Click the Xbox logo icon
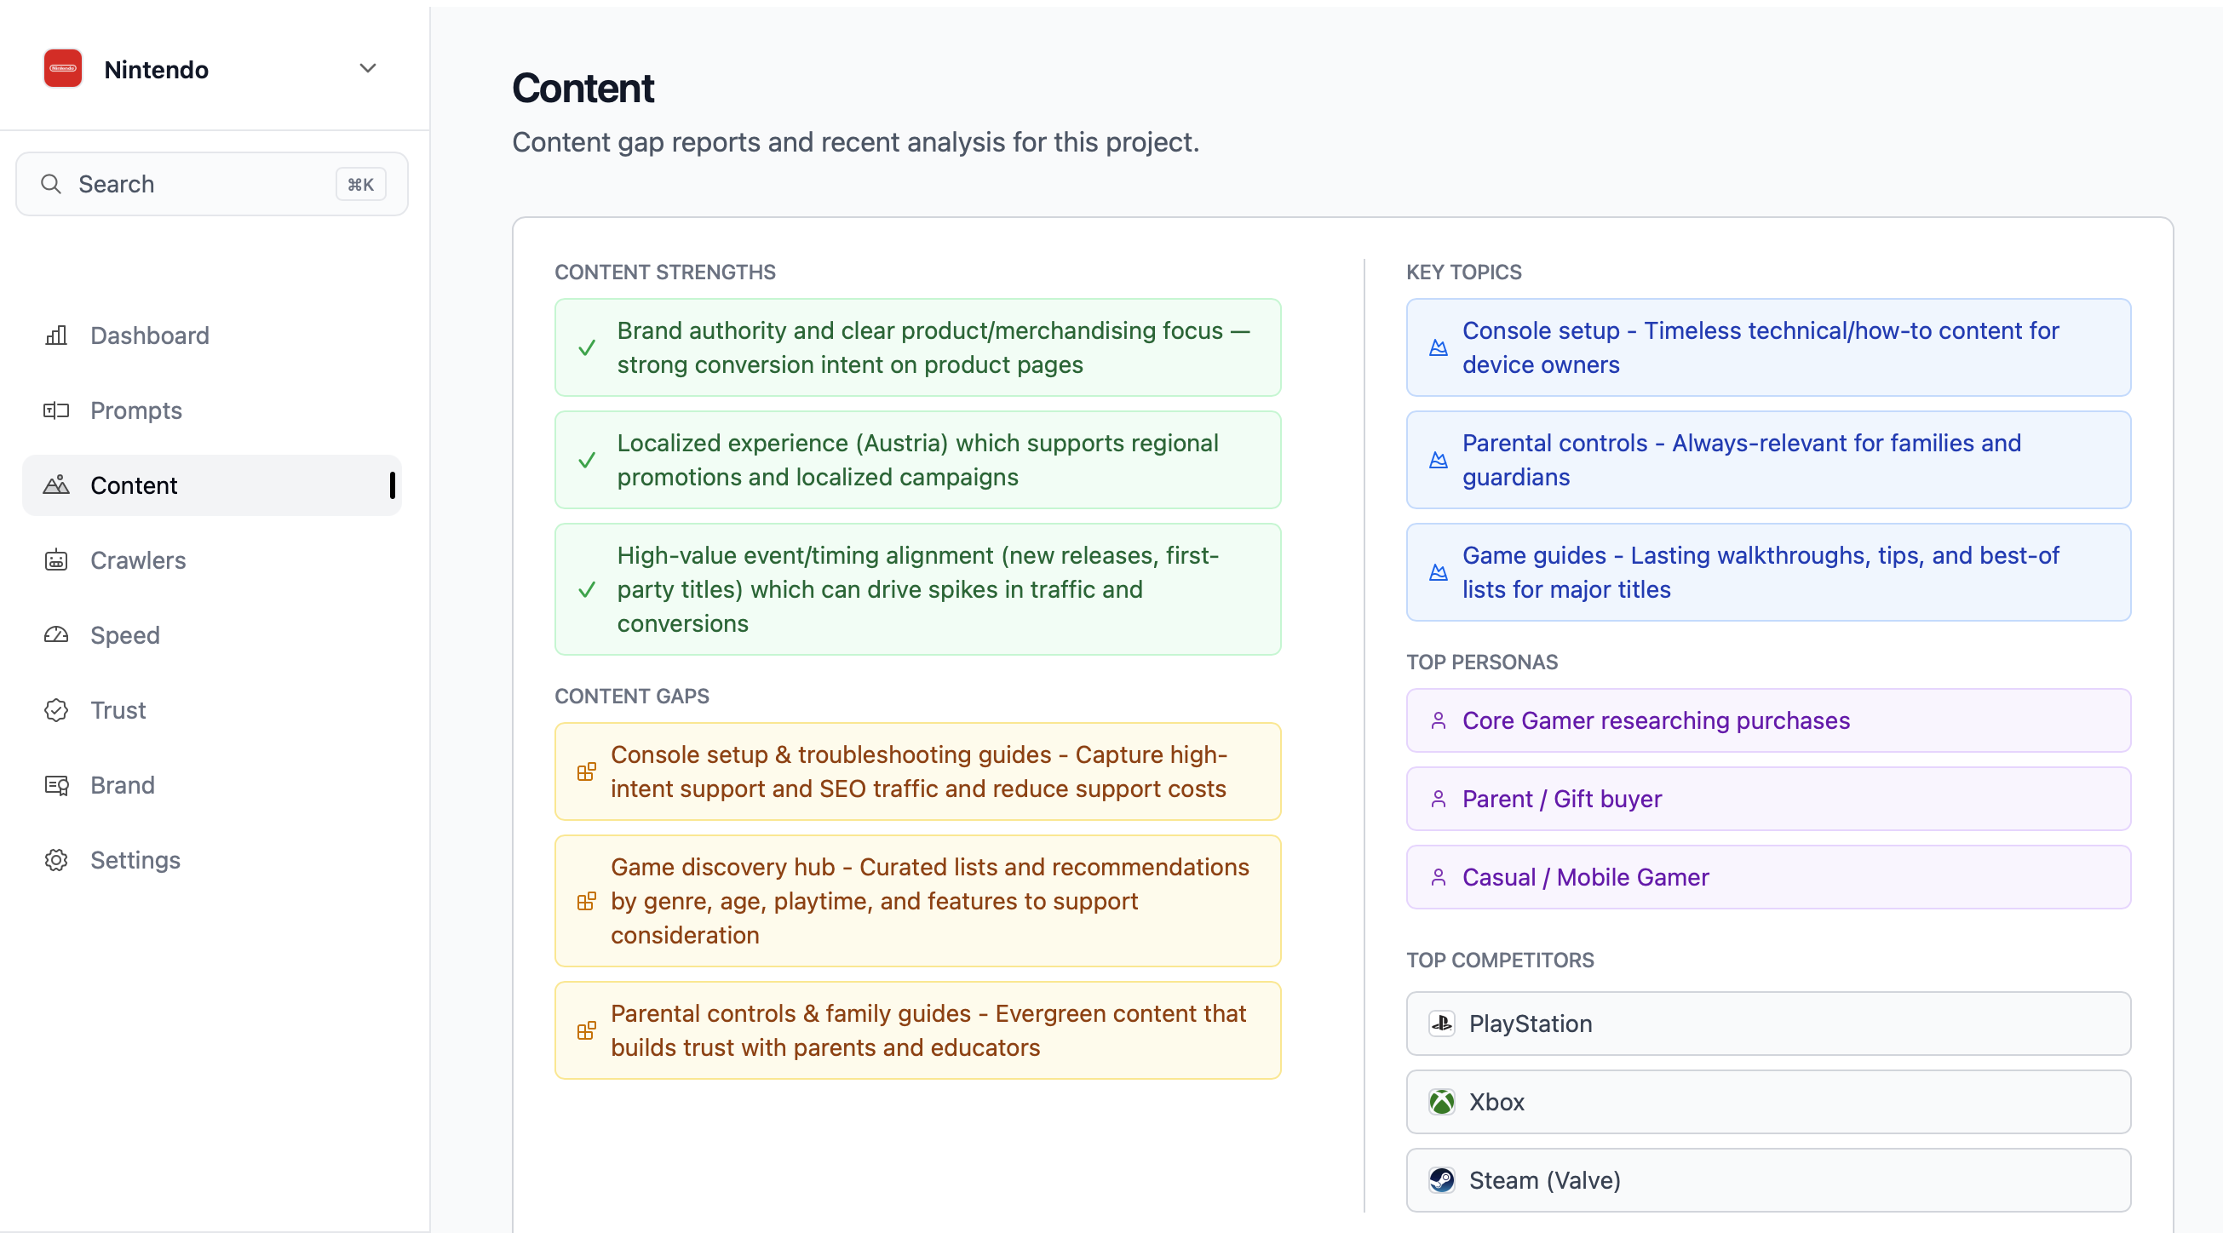 tap(1440, 1102)
